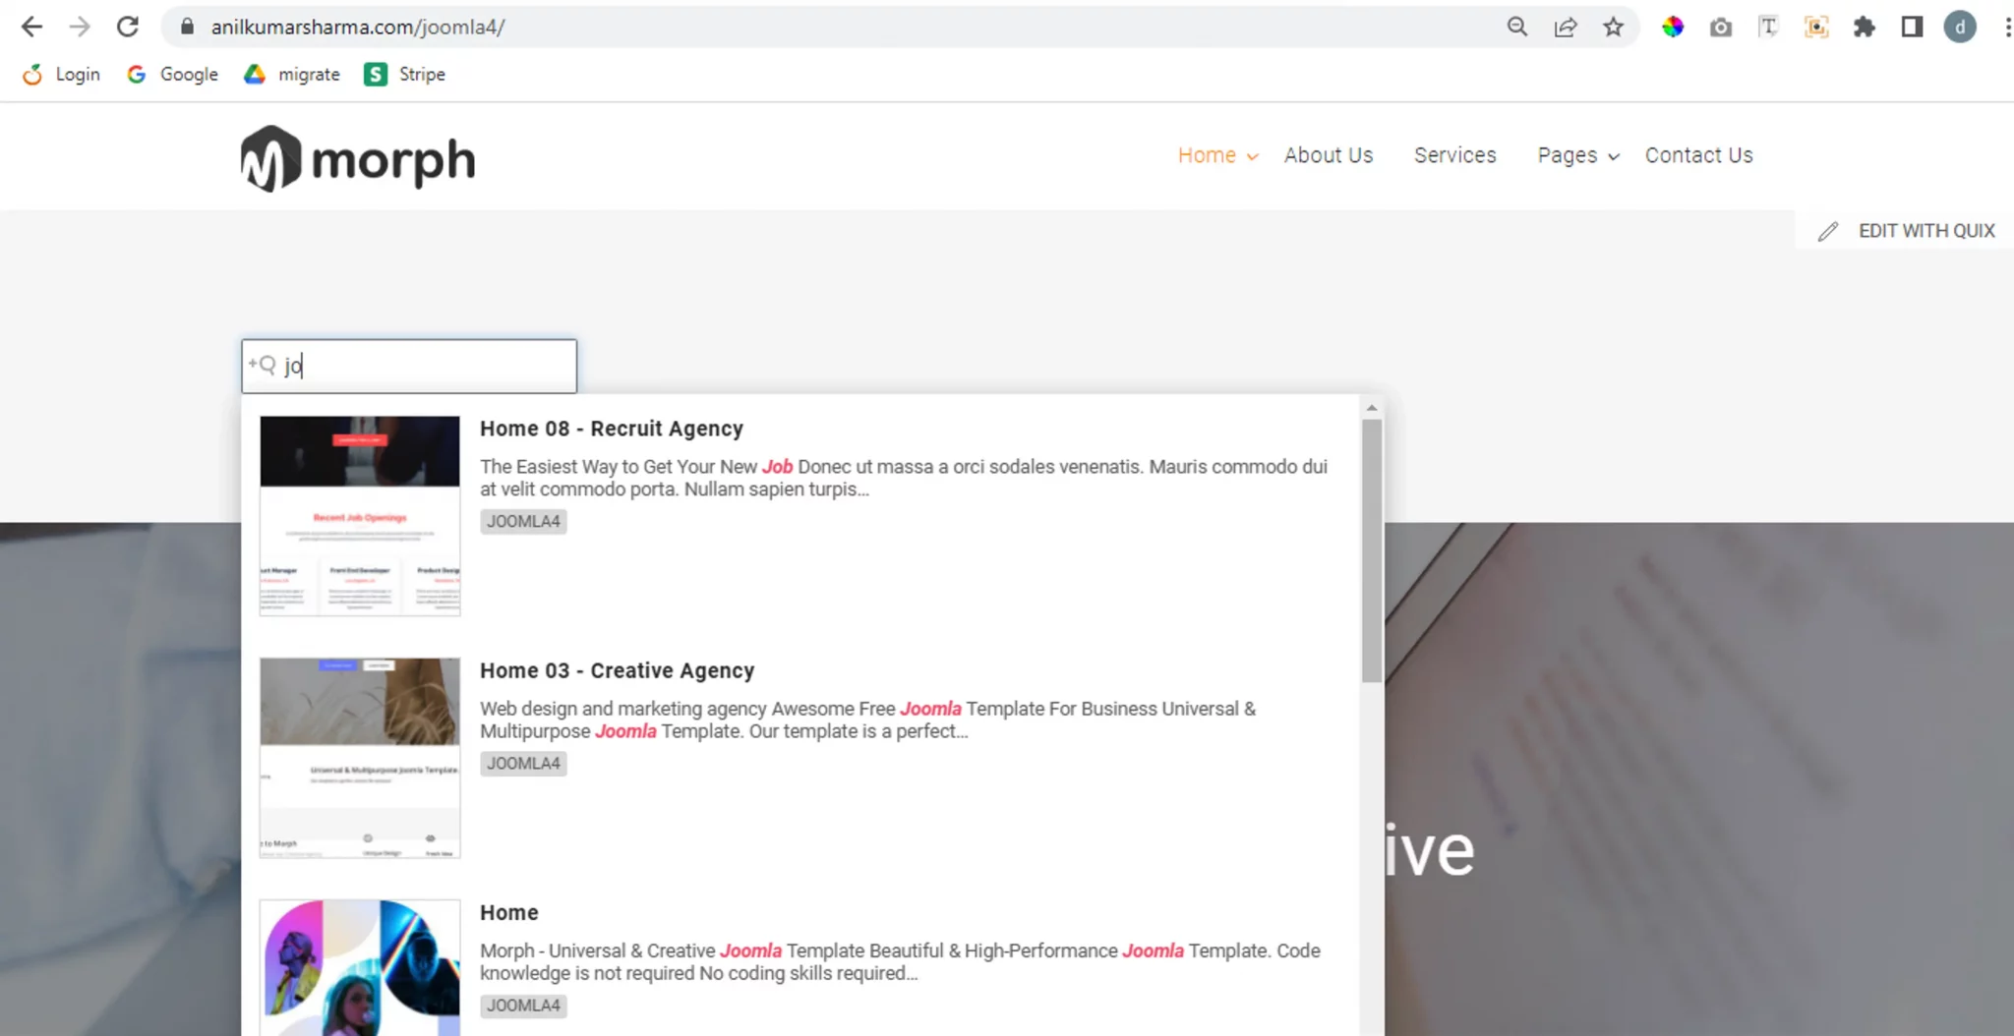
Task: Open the Services menu item
Action: (1454, 155)
